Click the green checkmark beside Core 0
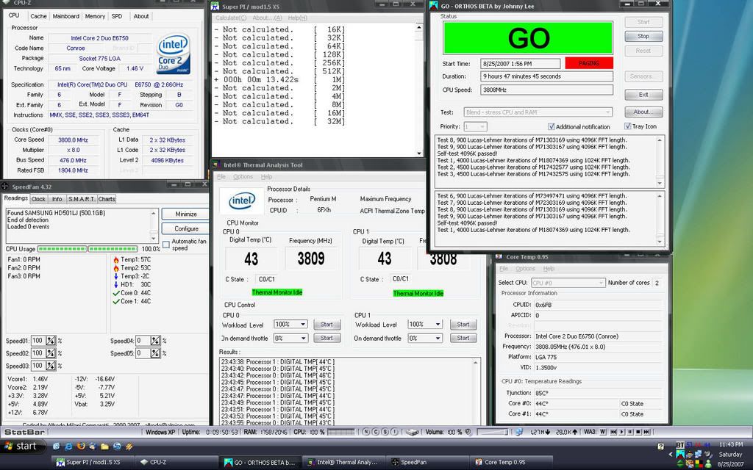The height and width of the screenshot is (470, 753). (115, 293)
